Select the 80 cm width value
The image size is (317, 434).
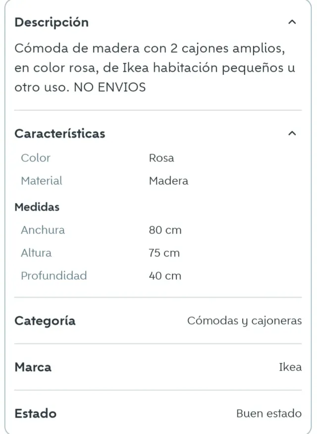[164, 230]
